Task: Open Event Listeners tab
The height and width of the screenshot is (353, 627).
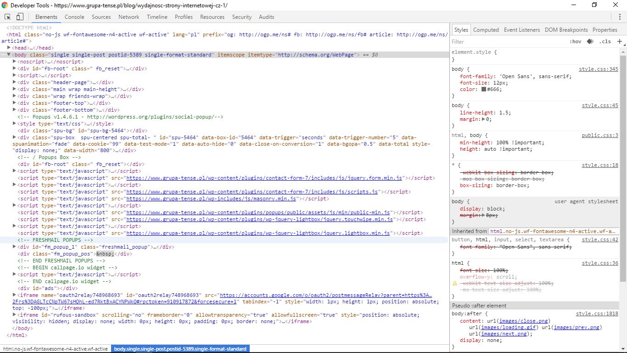Action: [x=522, y=30]
